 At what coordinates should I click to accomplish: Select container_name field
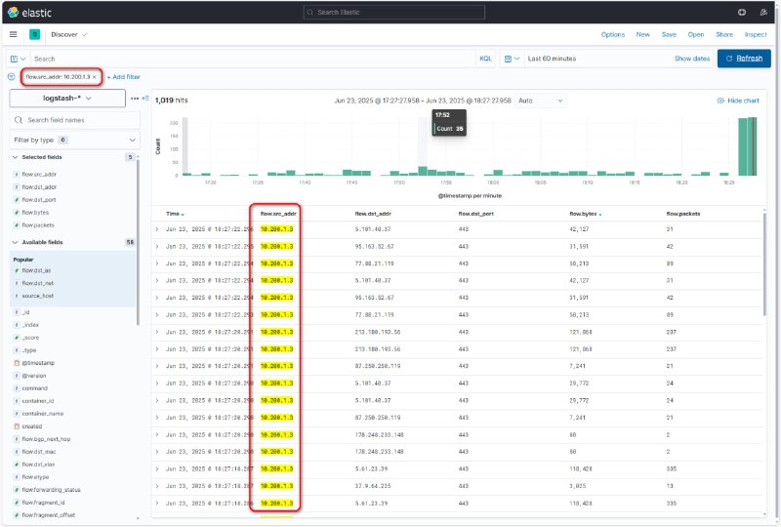pos(42,414)
